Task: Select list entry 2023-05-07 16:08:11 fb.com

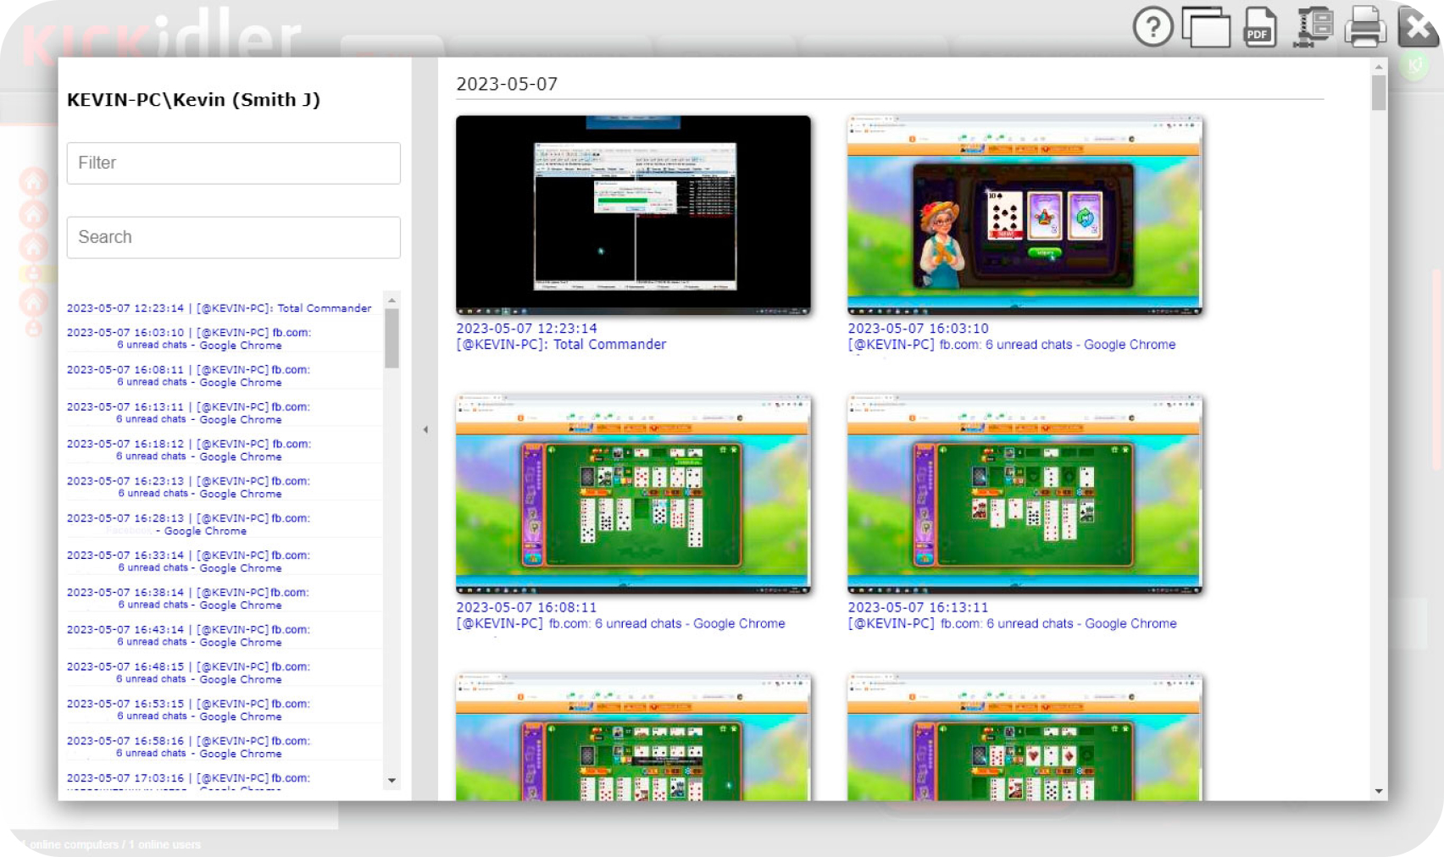Action: (189, 376)
